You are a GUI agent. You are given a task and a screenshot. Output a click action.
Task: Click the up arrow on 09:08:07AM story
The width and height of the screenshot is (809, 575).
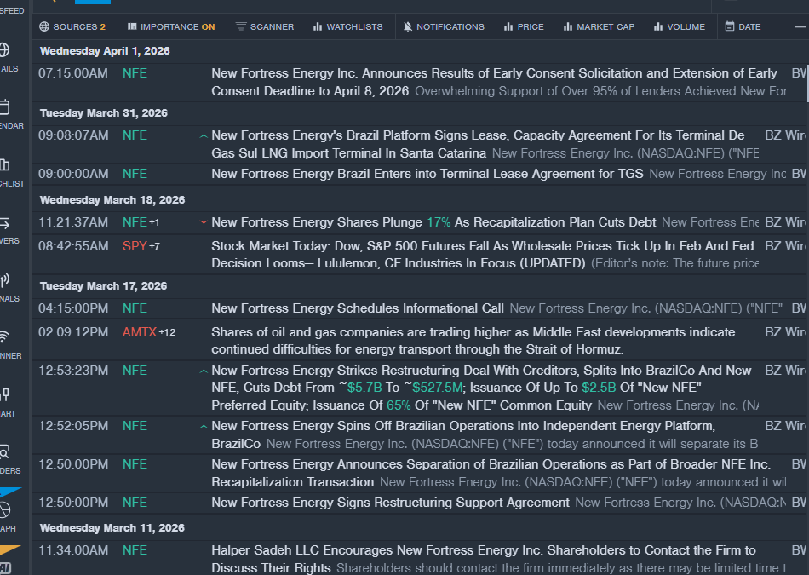[204, 136]
